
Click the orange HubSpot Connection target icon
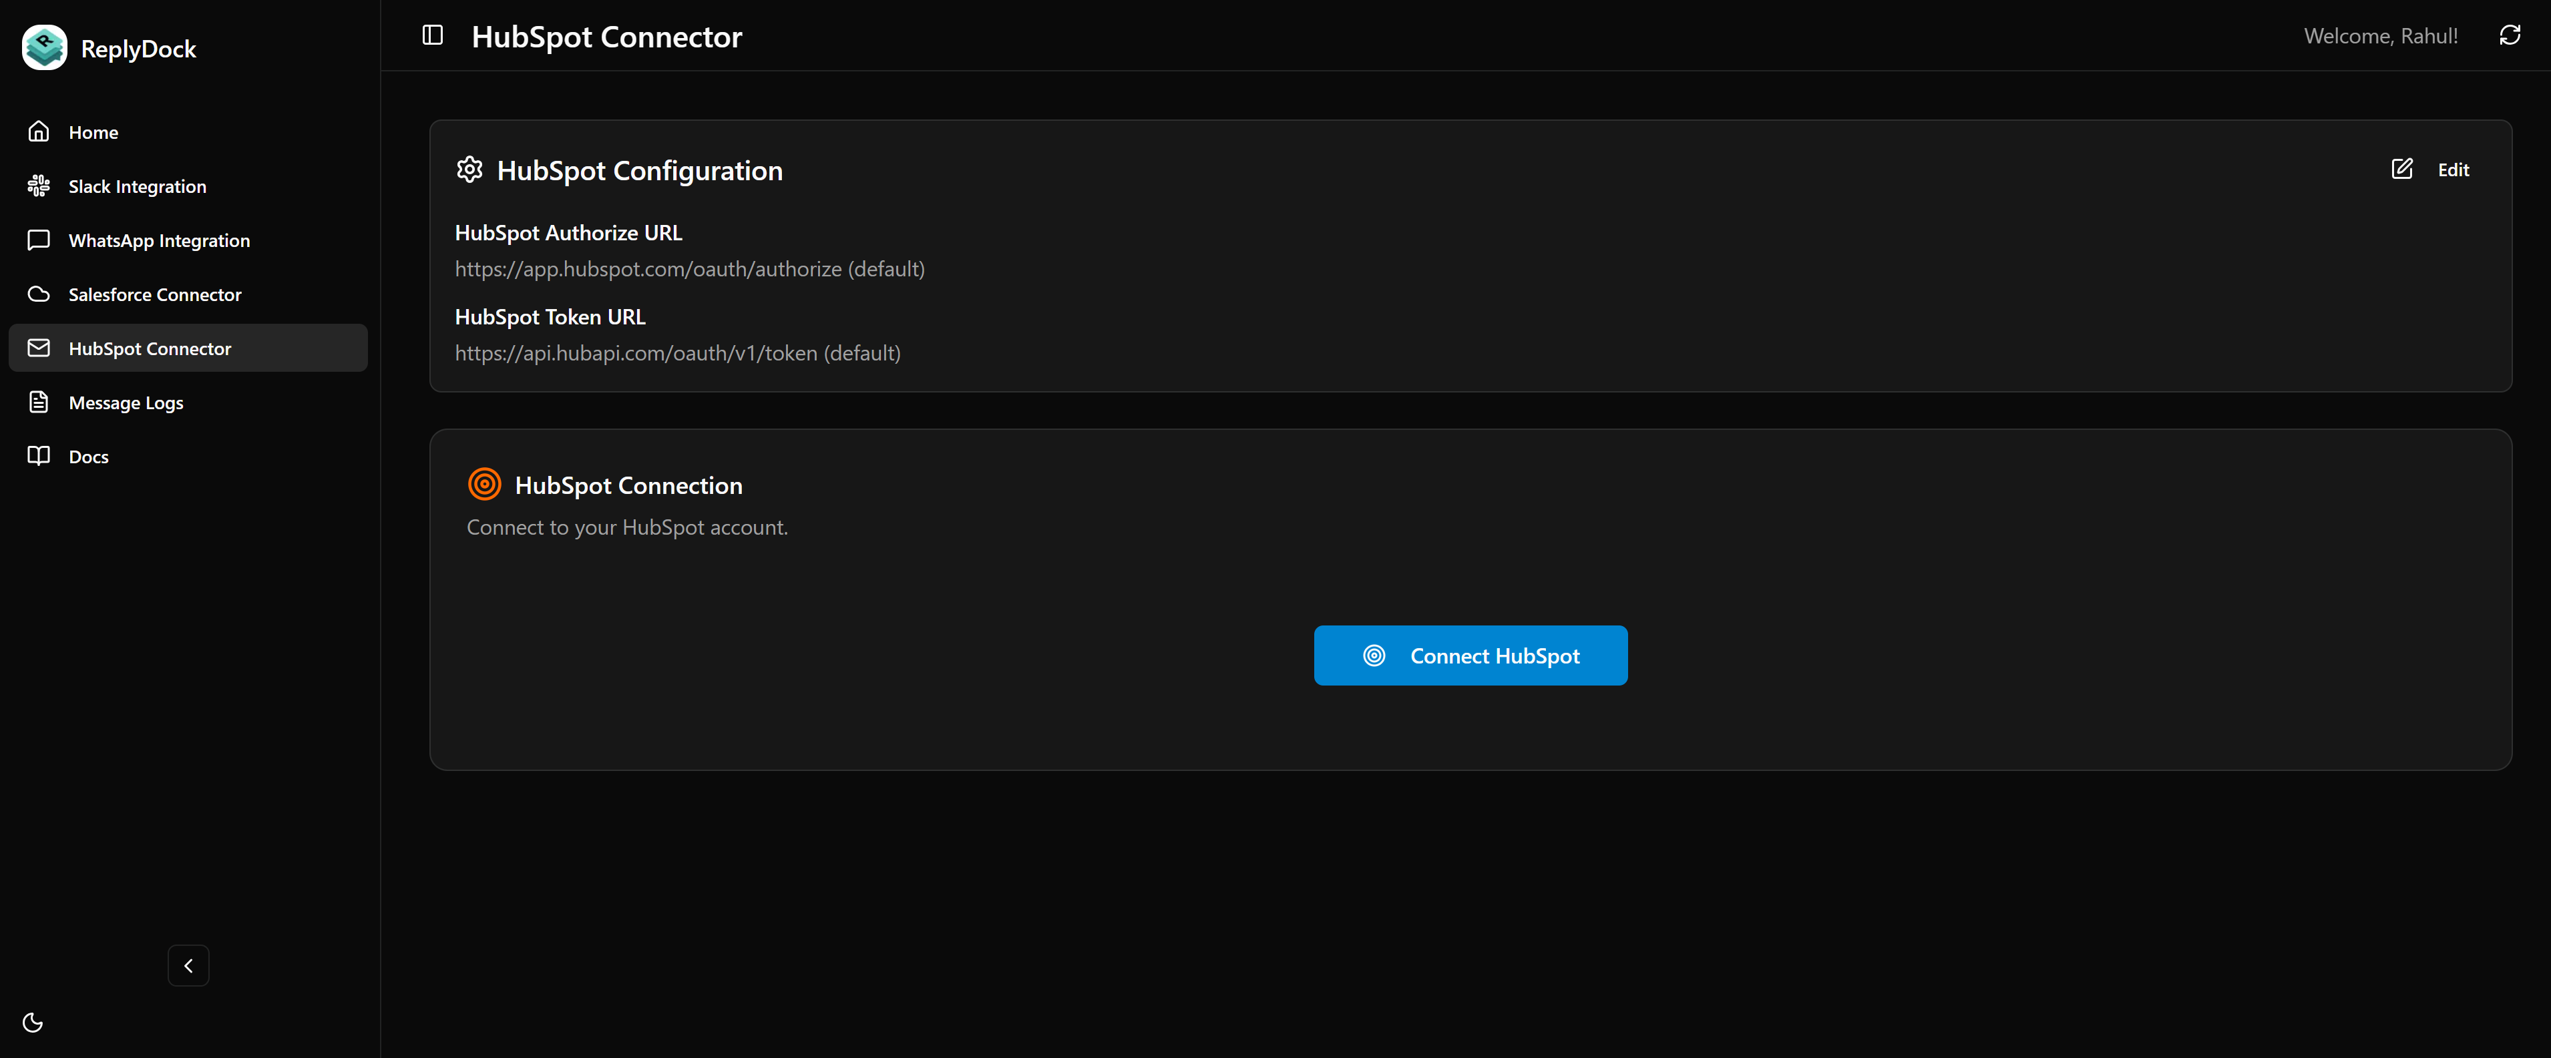[x=484, y=484]
